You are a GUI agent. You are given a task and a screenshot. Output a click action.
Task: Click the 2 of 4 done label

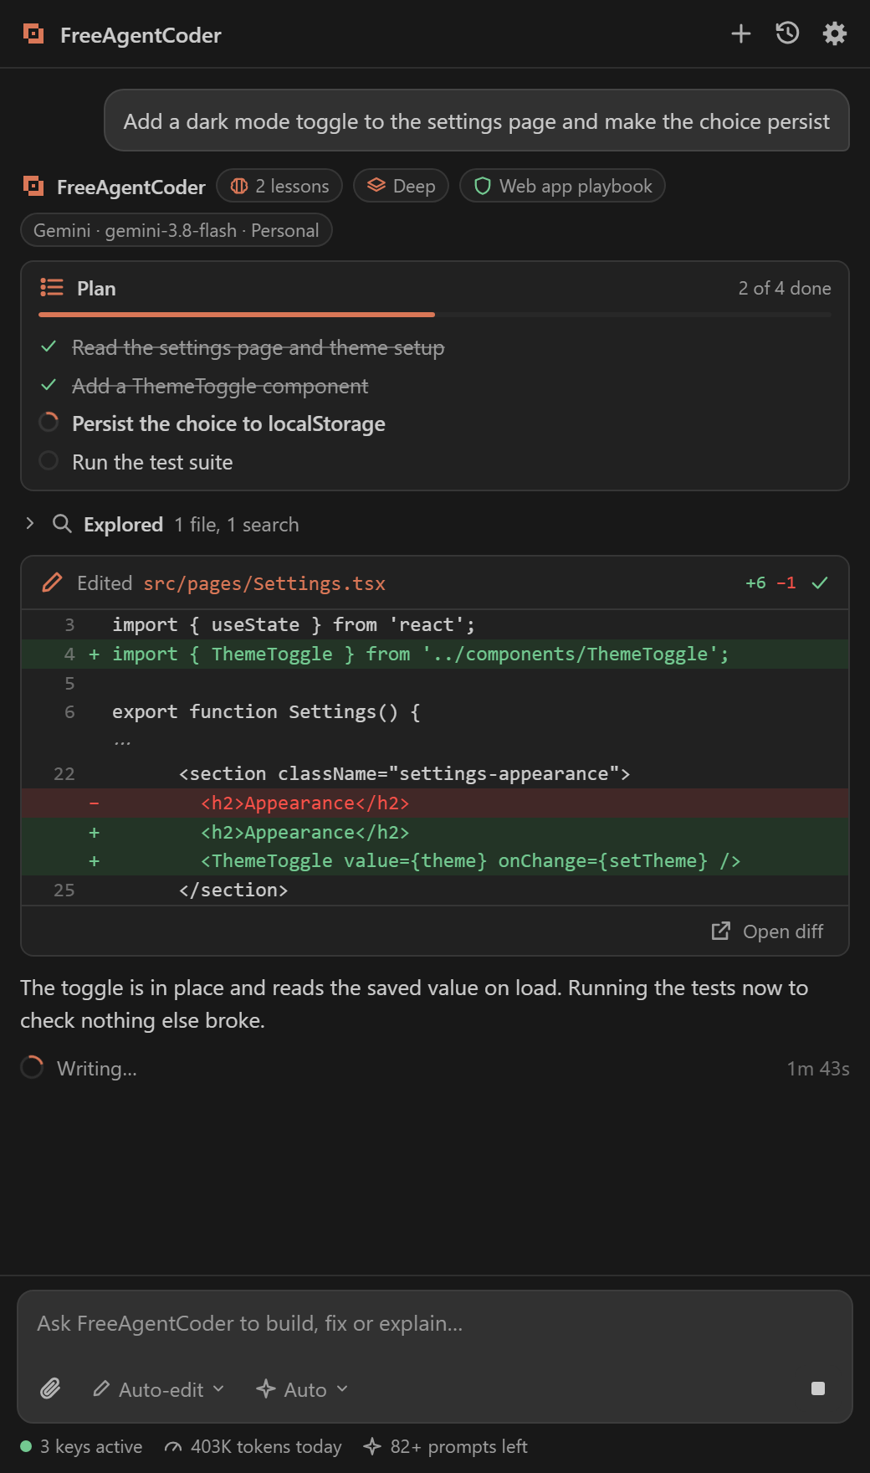click(x=785, y=288)
